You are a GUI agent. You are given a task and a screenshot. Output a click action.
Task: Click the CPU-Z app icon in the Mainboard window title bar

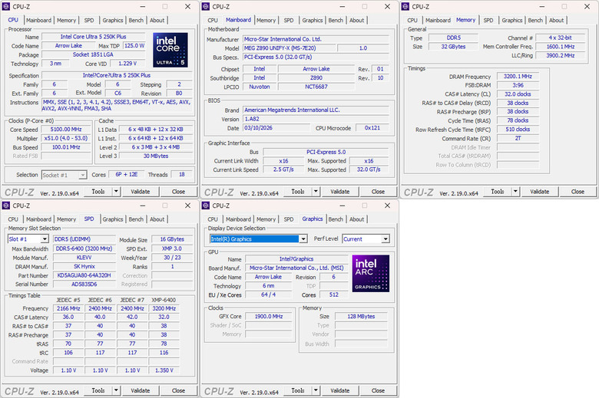(206, 6)
